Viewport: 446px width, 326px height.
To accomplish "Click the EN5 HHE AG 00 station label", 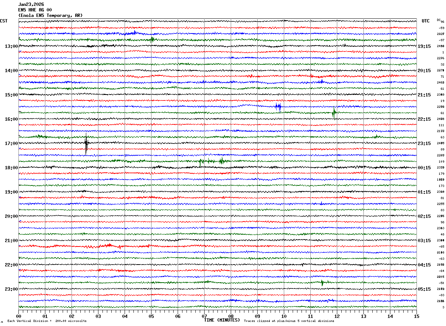I will click(35, 10).
